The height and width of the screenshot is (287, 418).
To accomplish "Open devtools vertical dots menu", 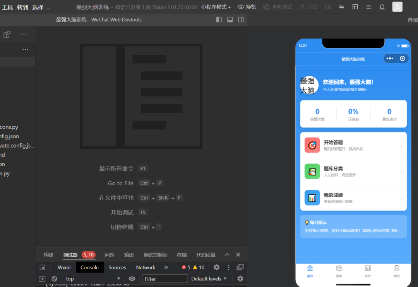I will point(228,268).
